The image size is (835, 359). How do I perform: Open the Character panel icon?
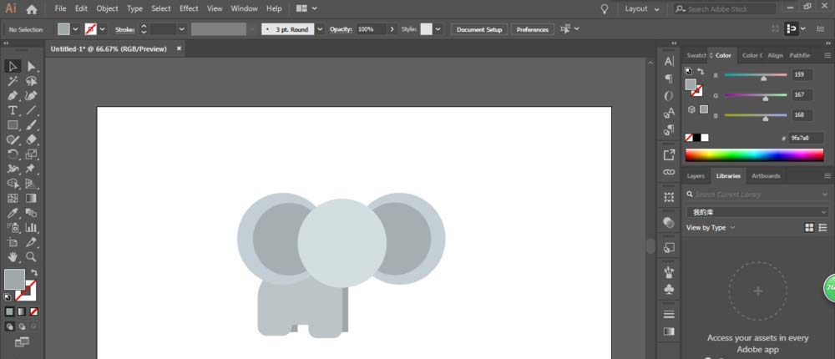(x=669, y=61)
